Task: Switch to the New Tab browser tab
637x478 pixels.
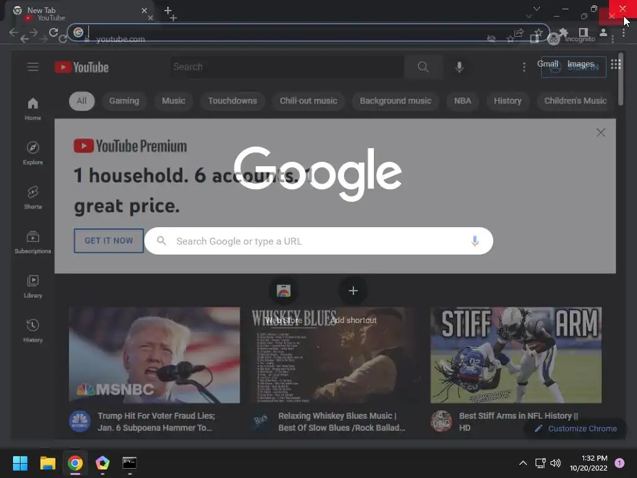Action: [x=77, y=11]
